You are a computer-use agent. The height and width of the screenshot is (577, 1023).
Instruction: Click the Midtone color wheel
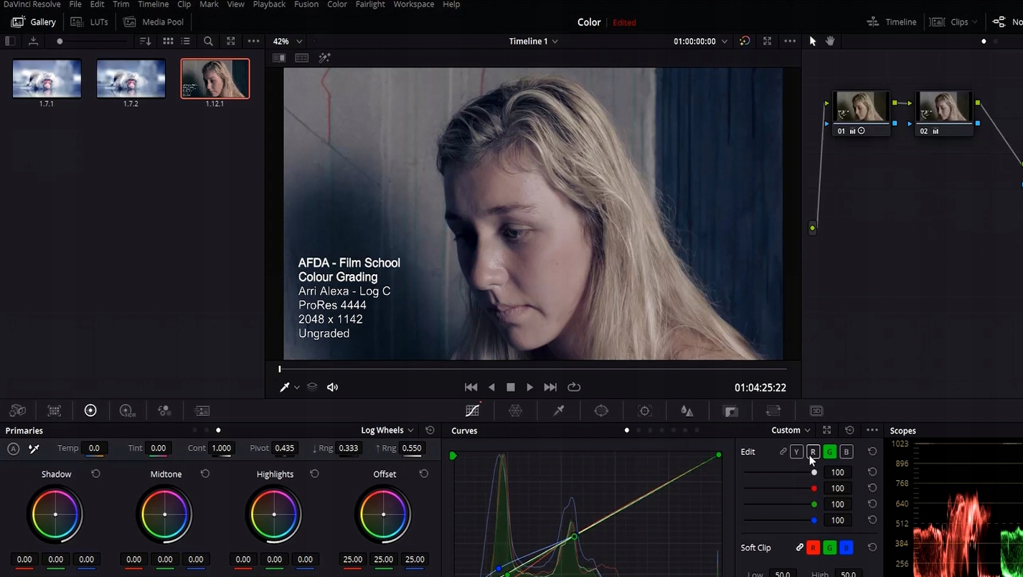(x=165, y=515)
